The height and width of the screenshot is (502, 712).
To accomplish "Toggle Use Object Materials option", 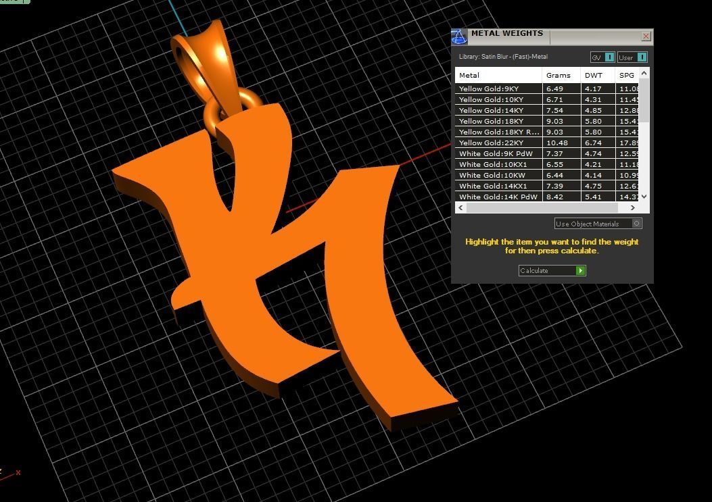I will click(598, 224).
